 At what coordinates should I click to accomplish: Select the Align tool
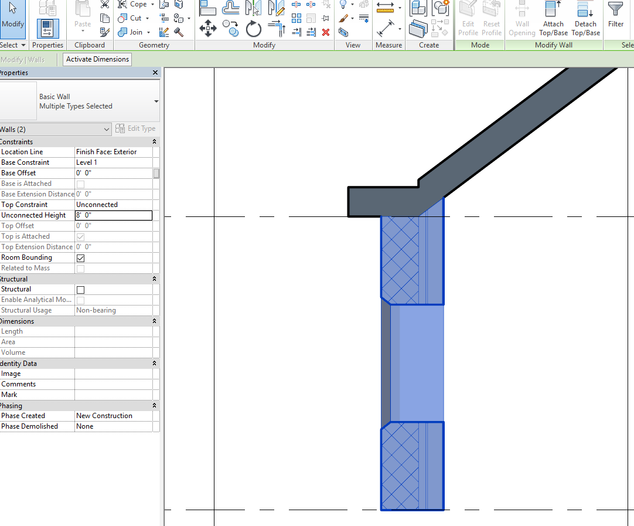[x=208, y=7]
